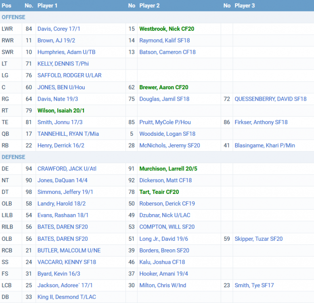
Task: Open QUESSENBERRY, DAVID SF18 link
Action: pyautogui.click(x=270, y=99)
